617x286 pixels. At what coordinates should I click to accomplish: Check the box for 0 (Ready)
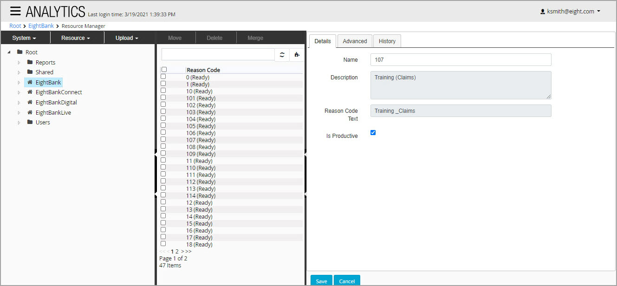click(163, 77)
